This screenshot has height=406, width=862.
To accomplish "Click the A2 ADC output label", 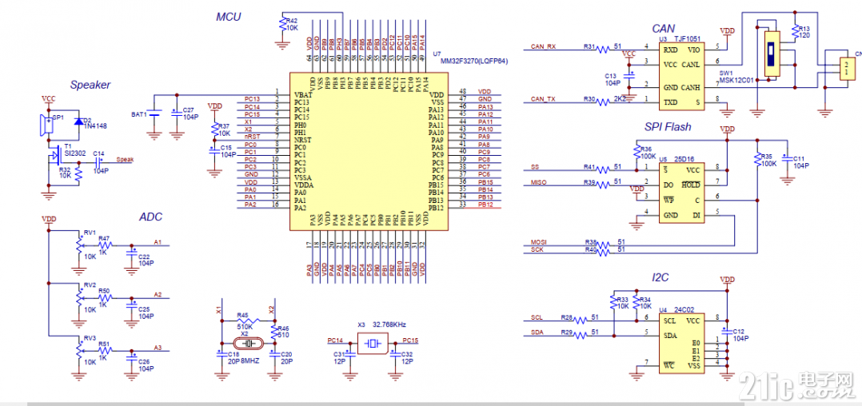I will (x=158, y=294).
